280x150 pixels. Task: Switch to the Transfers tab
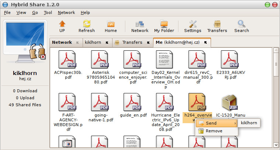132,42
